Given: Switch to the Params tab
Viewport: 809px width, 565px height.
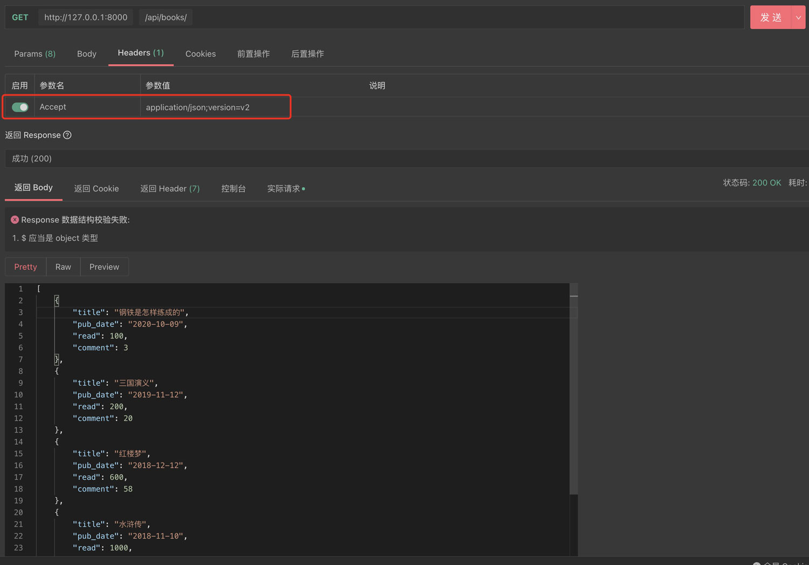Looking at the screenshot, I should click(35, 54).
